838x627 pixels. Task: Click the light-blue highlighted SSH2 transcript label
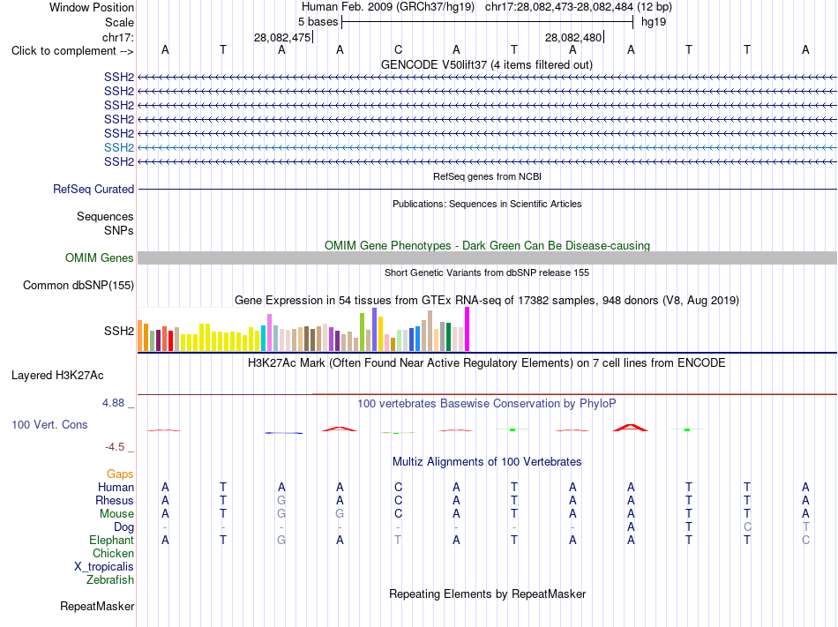pyautogui.click(x=119, y=147)
